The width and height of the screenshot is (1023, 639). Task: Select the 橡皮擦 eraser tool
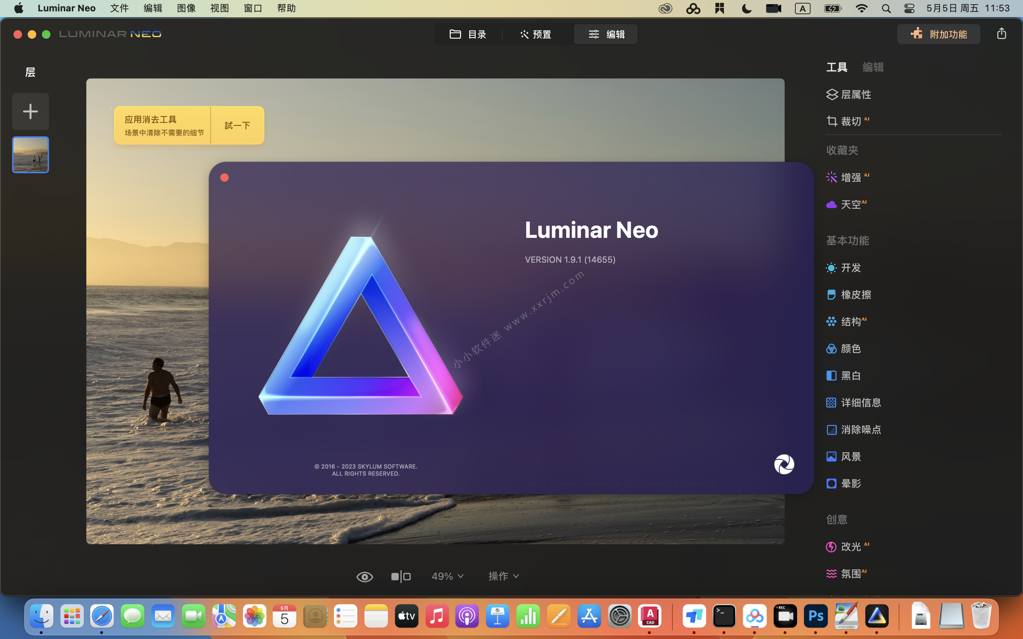tap(849, 295)
